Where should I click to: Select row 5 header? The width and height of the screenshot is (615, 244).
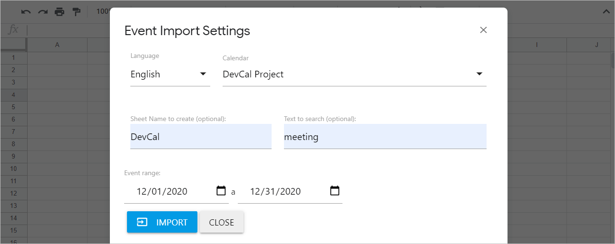13,107
